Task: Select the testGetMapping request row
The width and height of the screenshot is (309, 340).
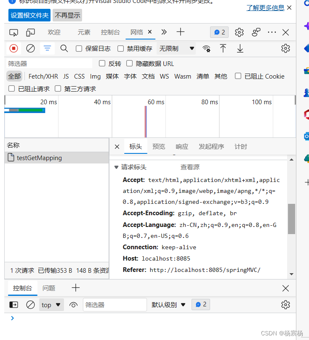Action: [x=57, y=158]
